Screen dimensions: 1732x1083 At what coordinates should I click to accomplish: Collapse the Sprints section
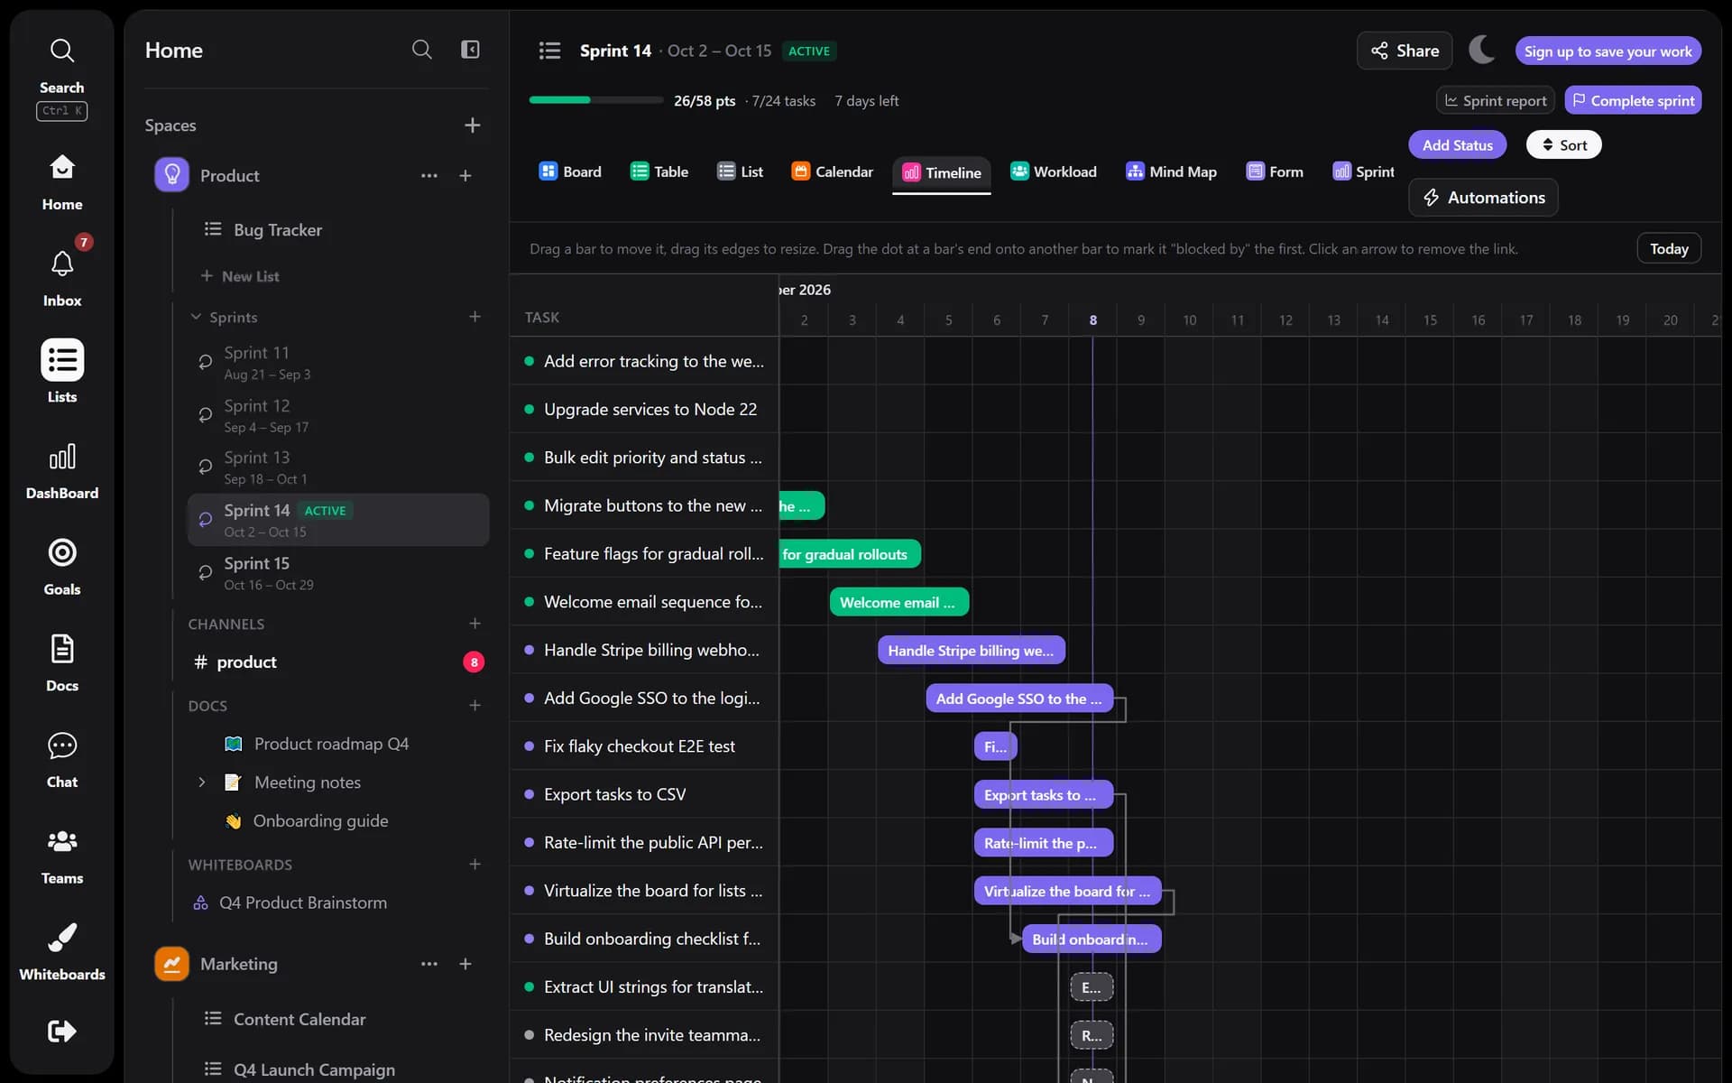tap(196, 317)
